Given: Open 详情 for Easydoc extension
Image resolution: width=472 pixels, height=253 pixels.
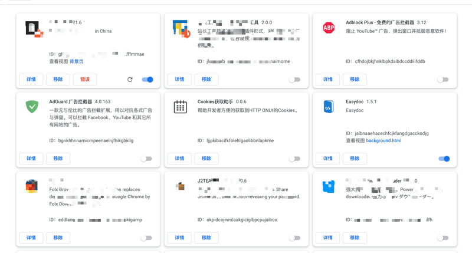Looking at the screenshot, I should [x=327, y=159].
